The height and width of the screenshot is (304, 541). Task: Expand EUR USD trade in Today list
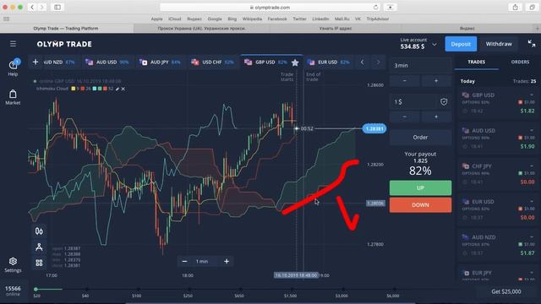(498, 209)
